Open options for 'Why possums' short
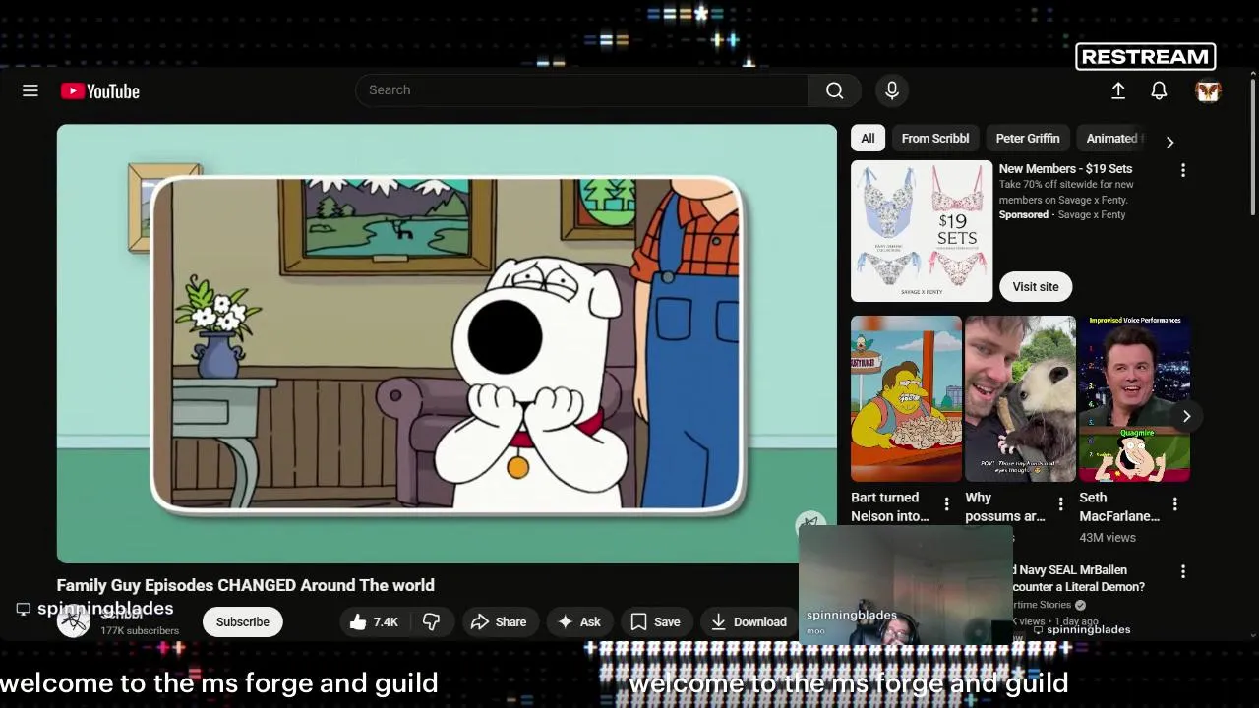This screenshot has width=1259, height=708. point(1061,504)
